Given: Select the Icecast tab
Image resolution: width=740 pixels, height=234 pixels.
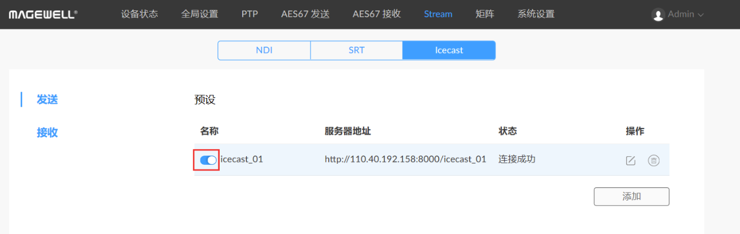Looking at the screenshot, I should click(449, 50).
